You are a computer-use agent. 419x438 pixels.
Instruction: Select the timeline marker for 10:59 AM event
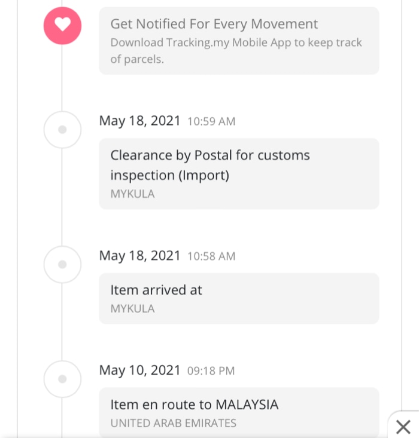point(62,129)
